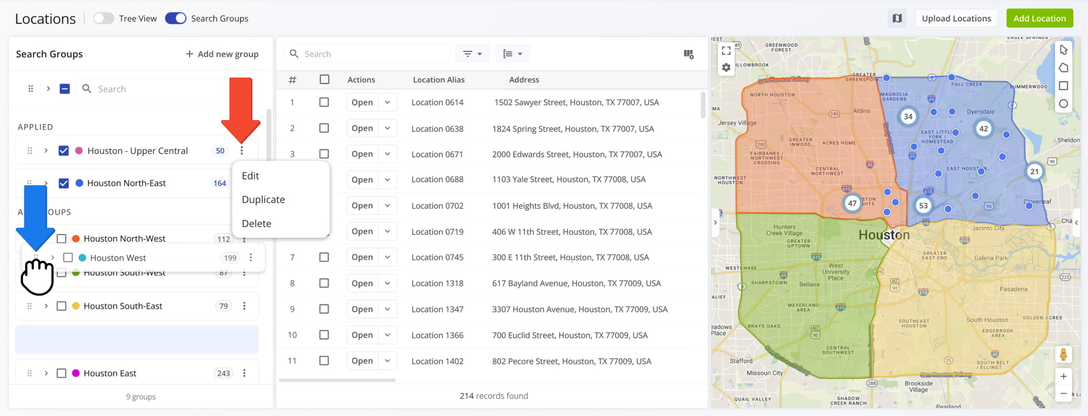Expand the Open dropdown for Location 0614
Image resolution: width=1088 pixels, height=416 pixels.
point(388,102)
